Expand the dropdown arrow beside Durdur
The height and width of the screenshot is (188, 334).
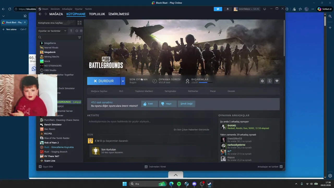point(123,81)
